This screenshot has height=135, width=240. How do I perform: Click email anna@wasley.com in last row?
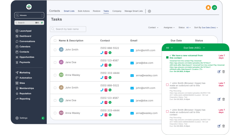tap(147, 113)
